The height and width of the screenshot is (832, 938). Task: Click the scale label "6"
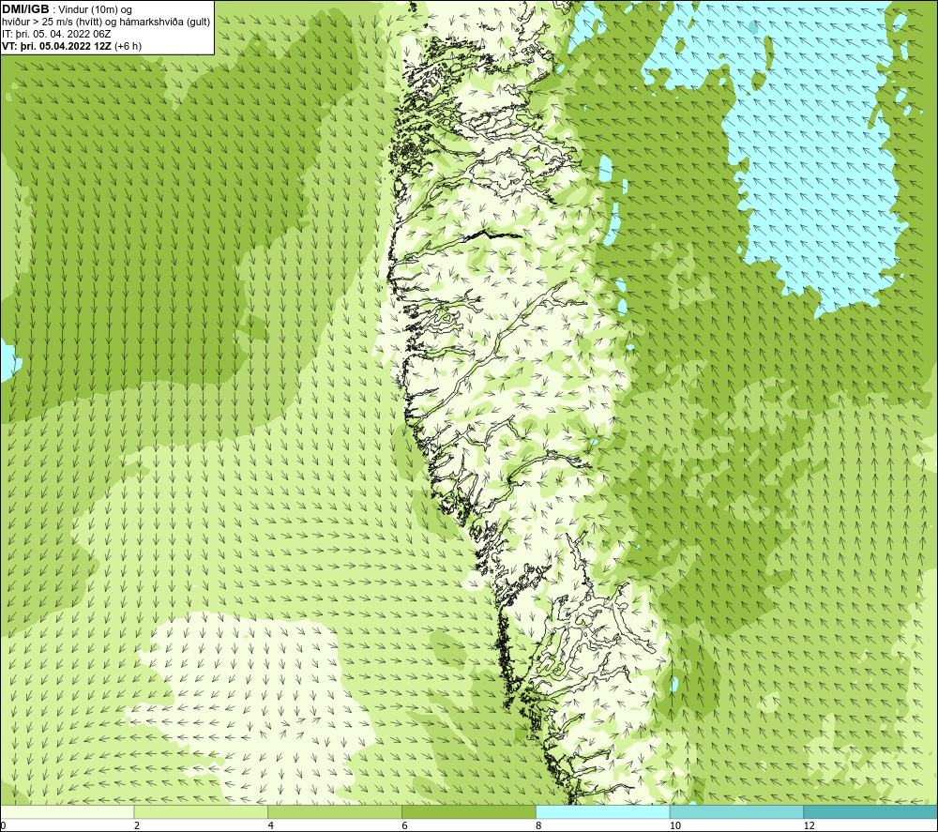coord(405,826)
